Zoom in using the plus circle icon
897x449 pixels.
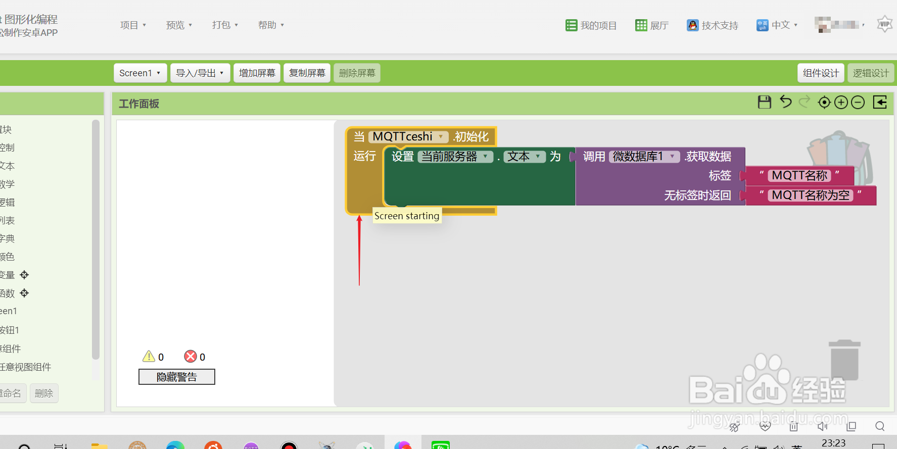pos(841,103)
